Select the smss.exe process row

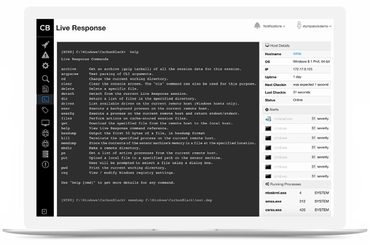point(296,201)
